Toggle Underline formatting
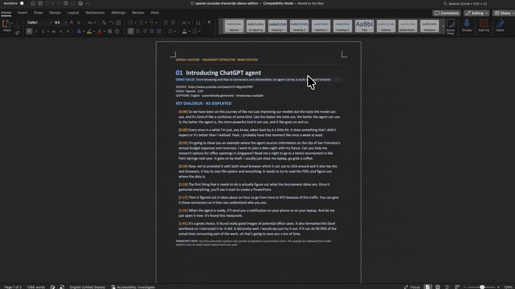 click(43, 31)
